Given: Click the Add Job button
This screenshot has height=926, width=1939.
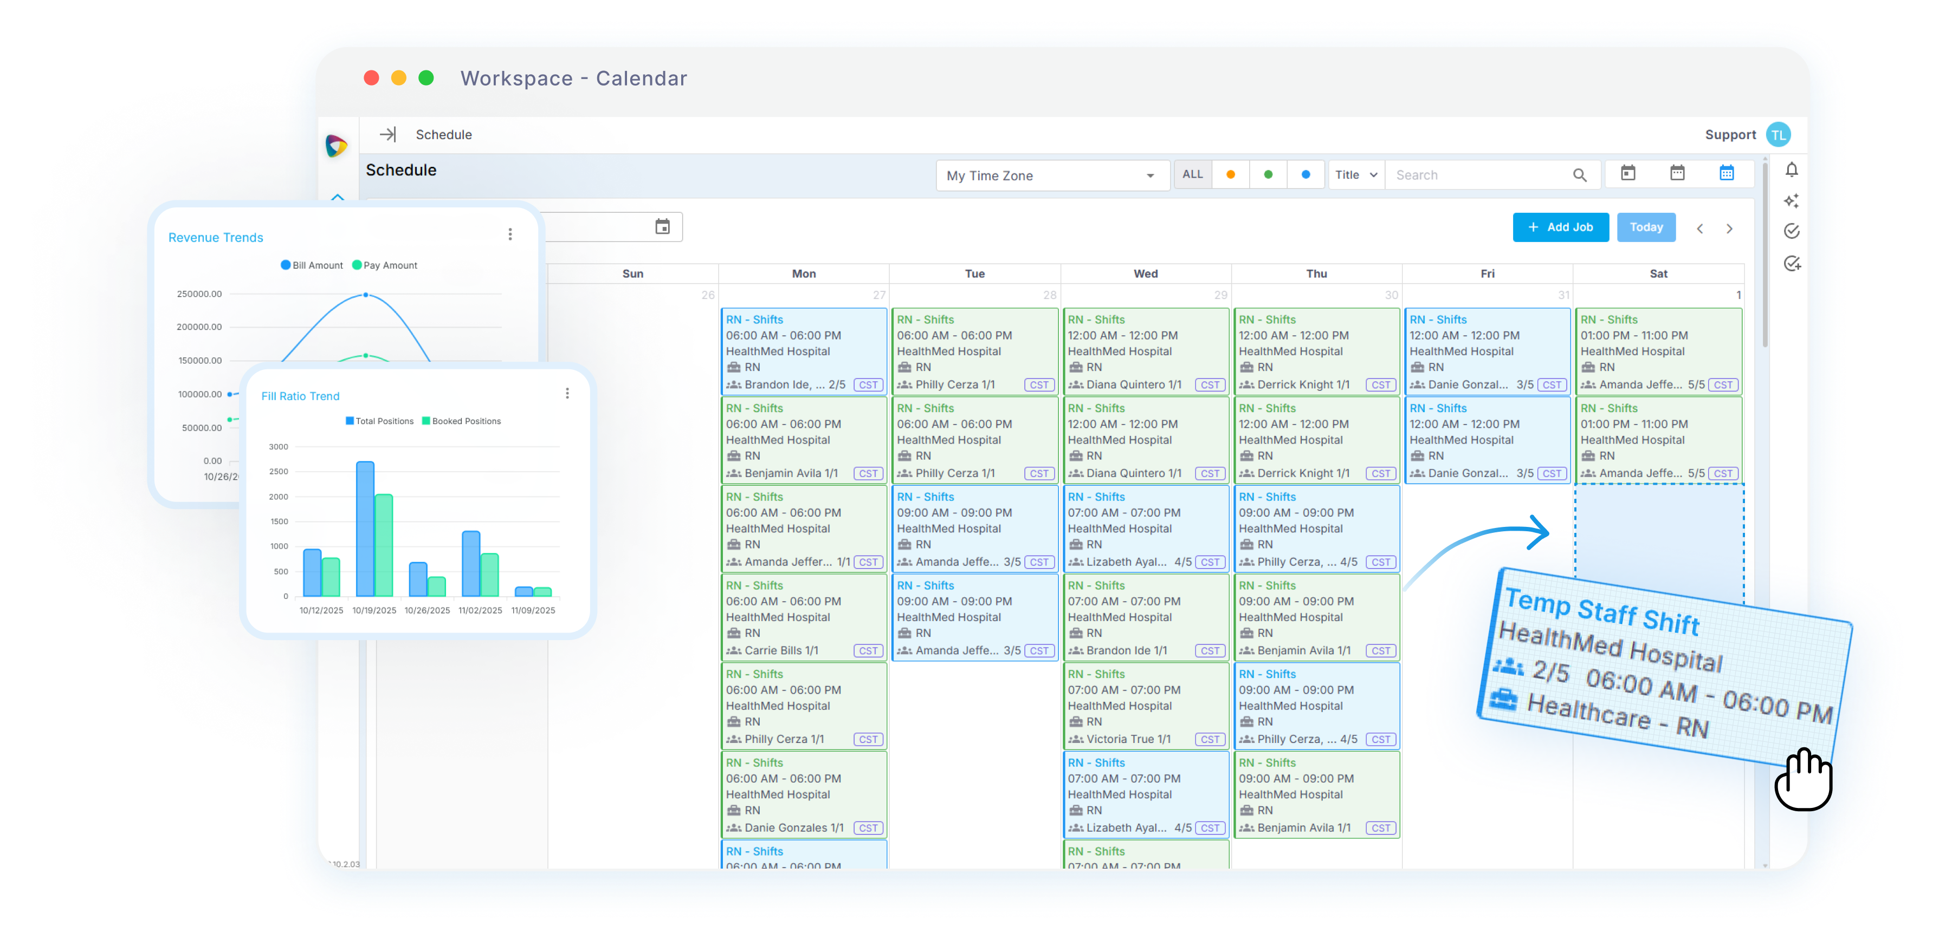Looking at the screenshot, I should (x=1560, y=227).
